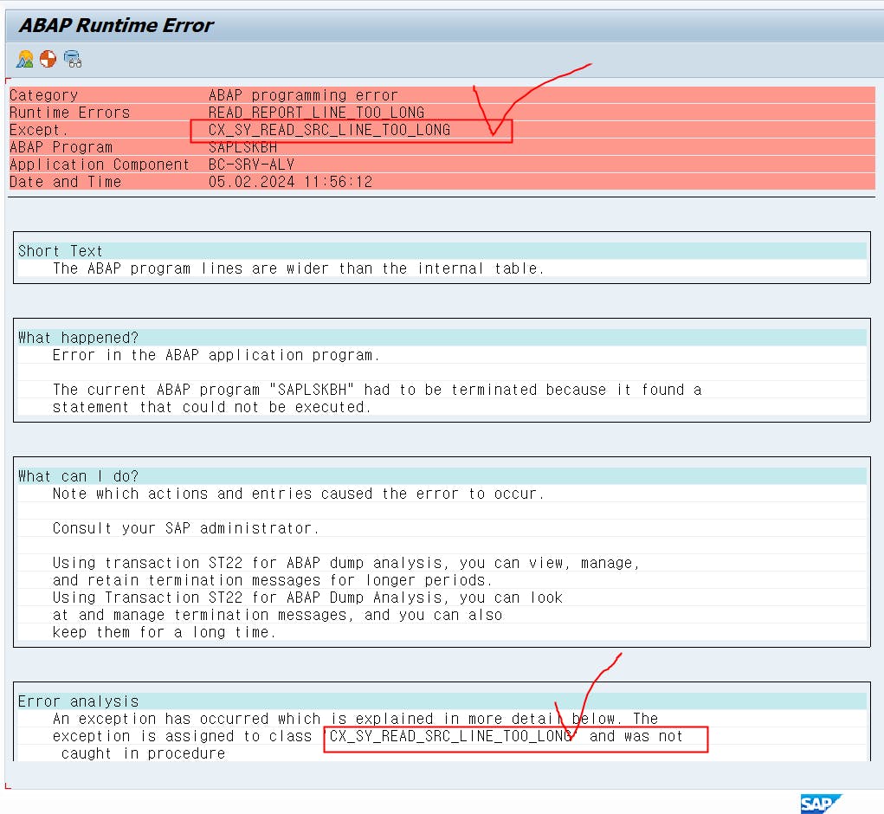This screenshot has height=814, width=884.
Task: Click category value ABAP programming error
Action: (303, 95)
